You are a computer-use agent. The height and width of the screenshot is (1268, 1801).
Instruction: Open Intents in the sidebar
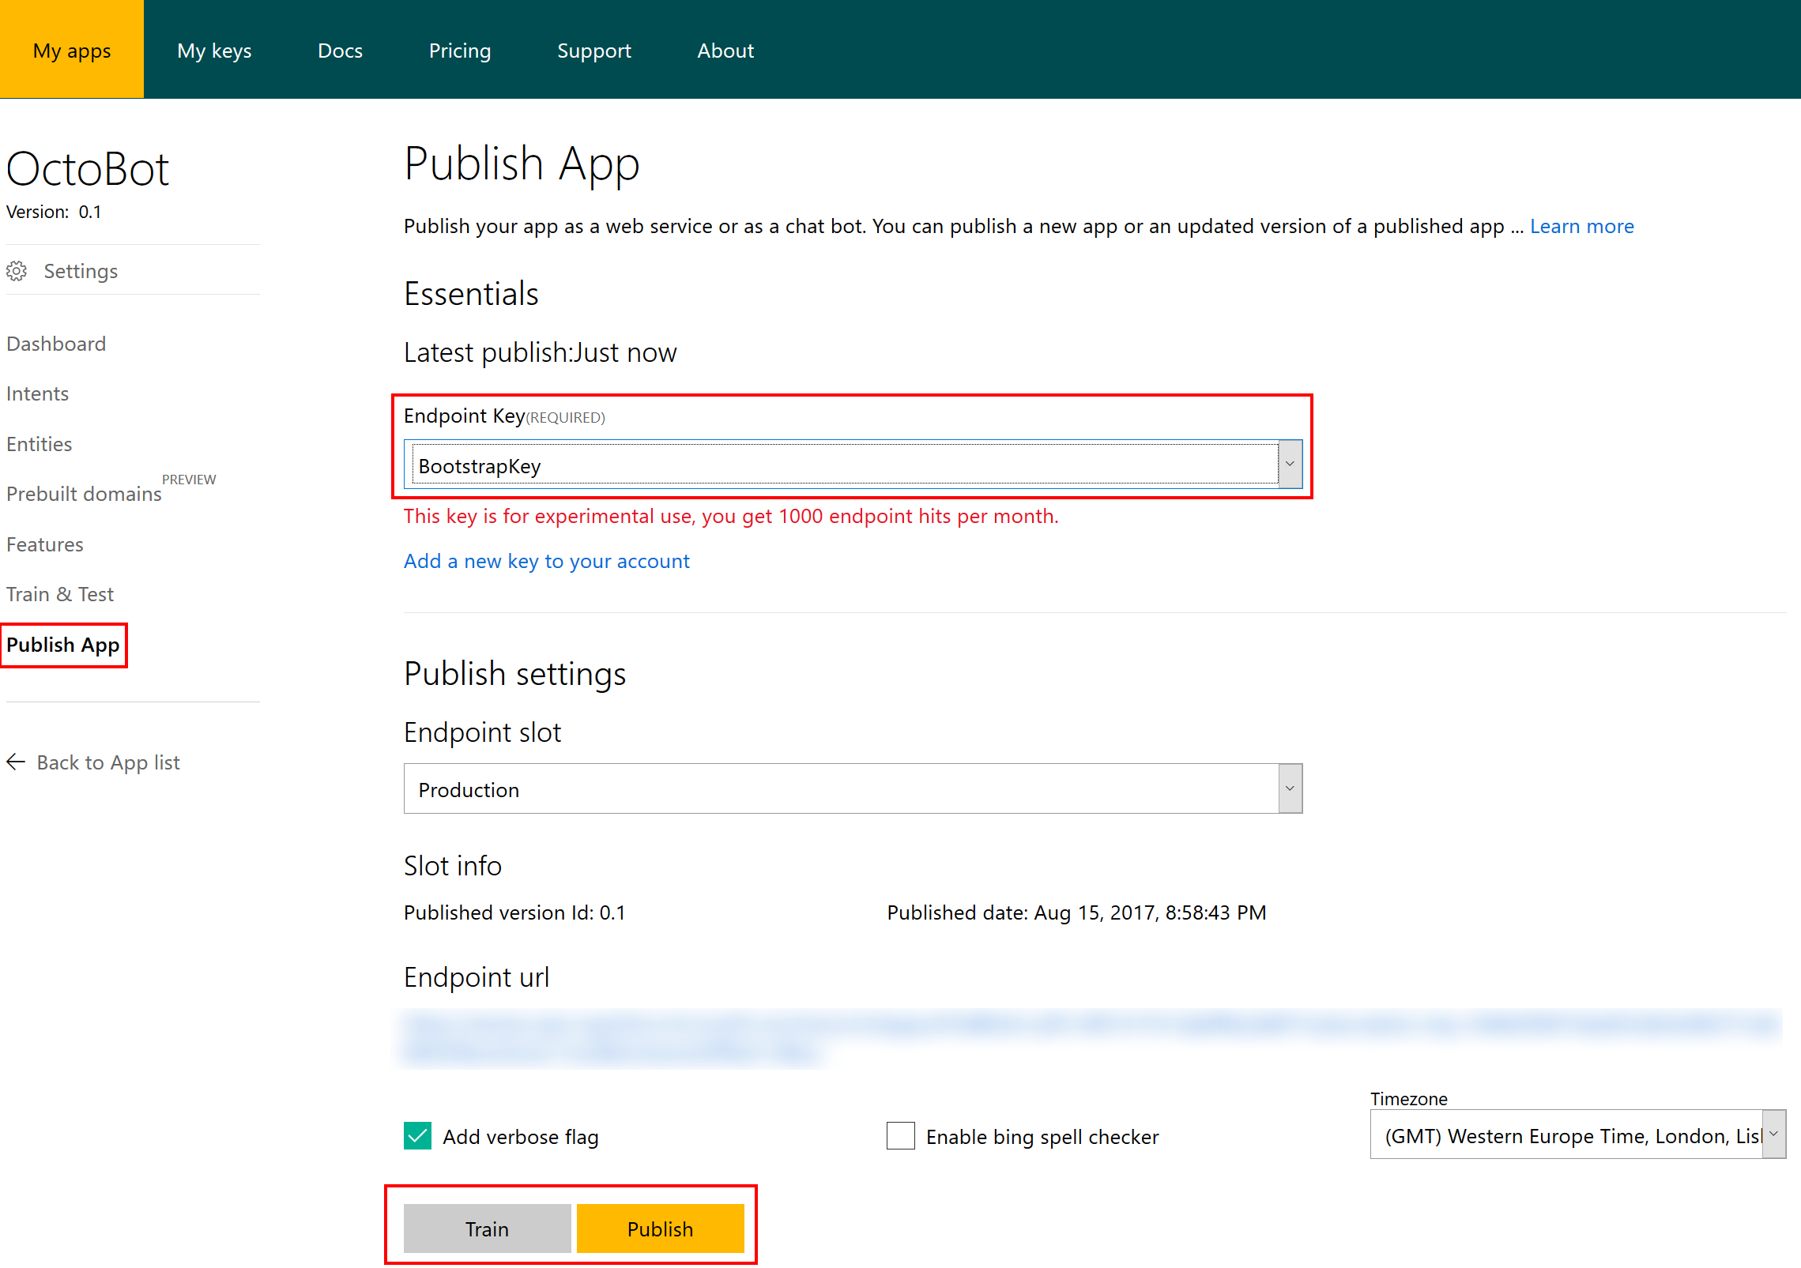click(37, 393)
